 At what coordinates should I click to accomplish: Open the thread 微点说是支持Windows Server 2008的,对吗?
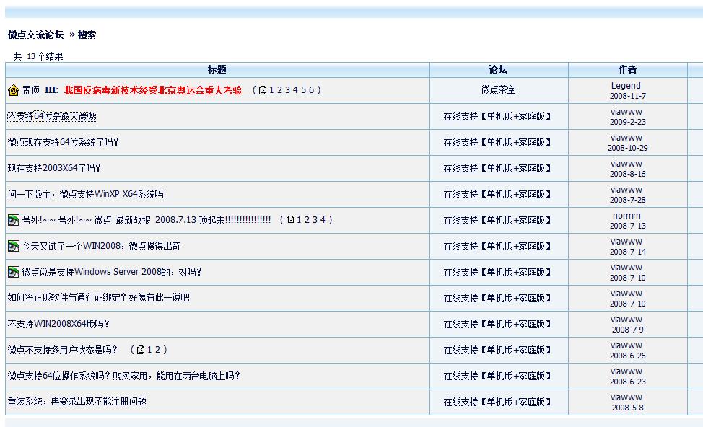pos(112,272)
